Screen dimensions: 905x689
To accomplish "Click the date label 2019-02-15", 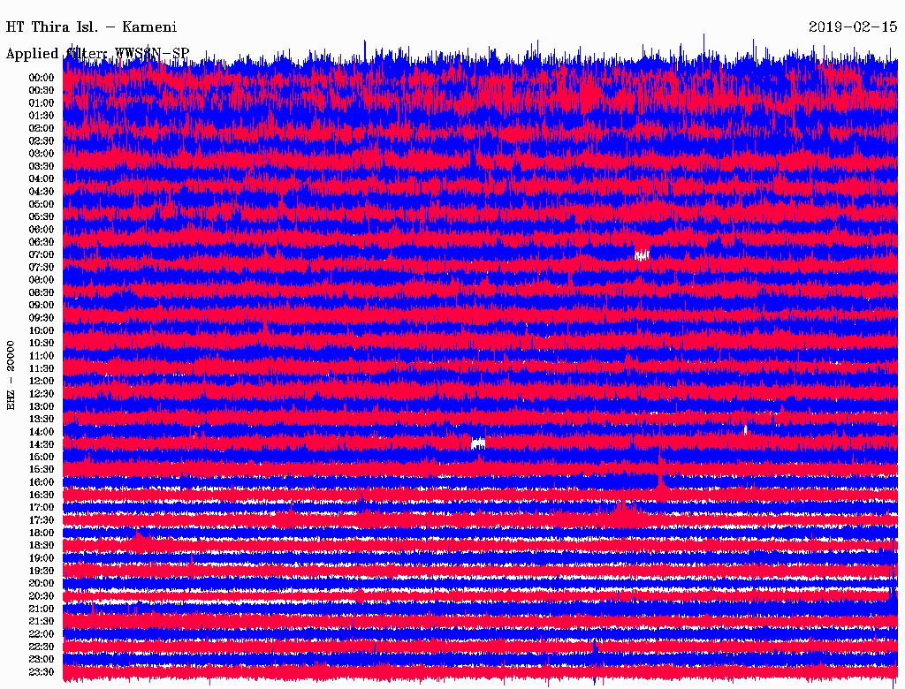I will pyautogui.click(x=852, y=27).
